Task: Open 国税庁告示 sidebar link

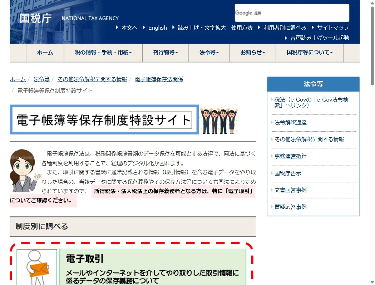Action: [288, 173]
